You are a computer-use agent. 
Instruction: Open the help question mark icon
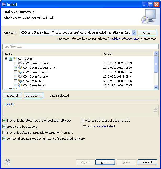click(7, 162)
